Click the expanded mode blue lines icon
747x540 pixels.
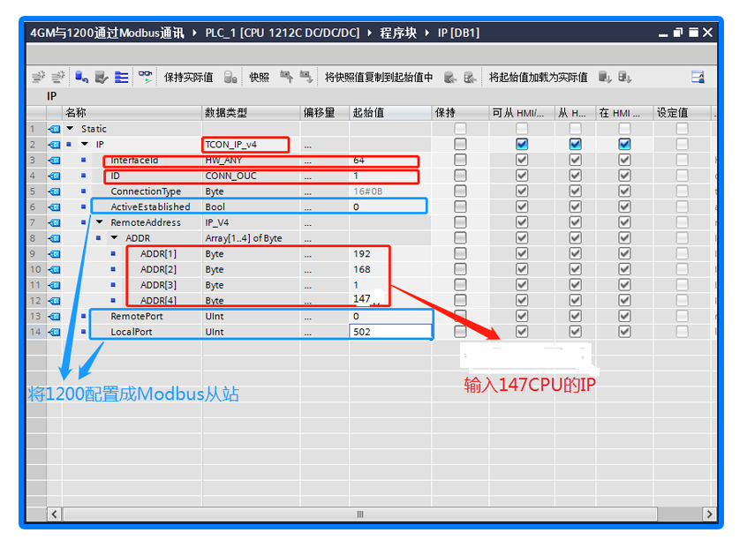coord(122,77)
